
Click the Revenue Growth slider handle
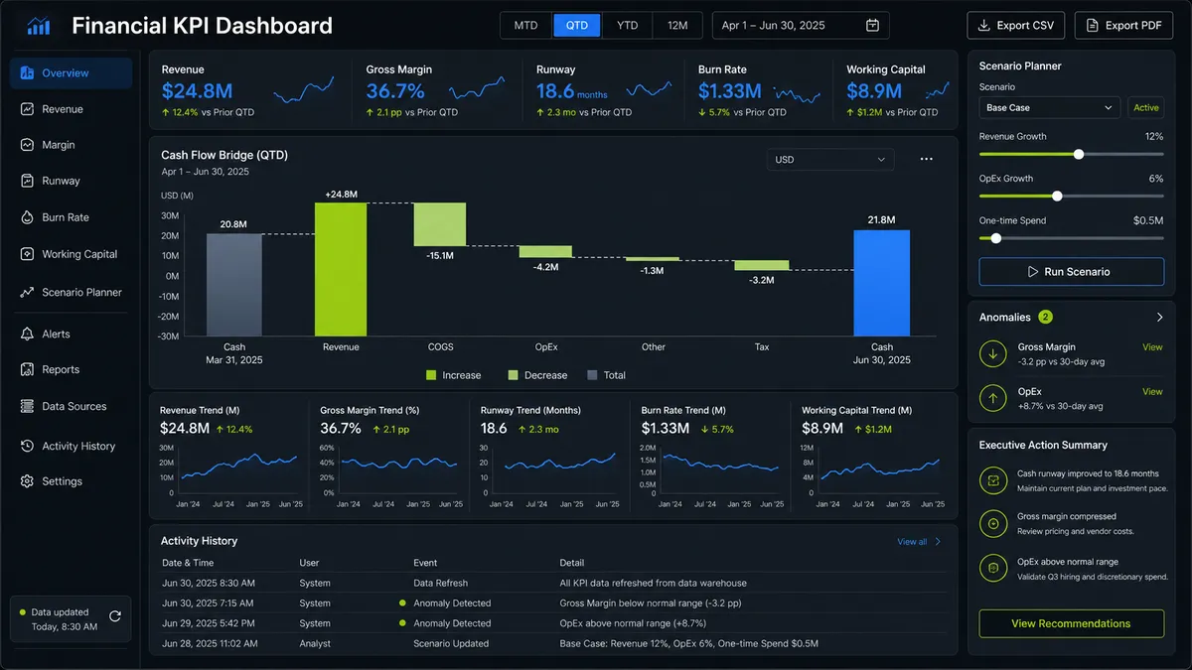[x=1079, y=154]
